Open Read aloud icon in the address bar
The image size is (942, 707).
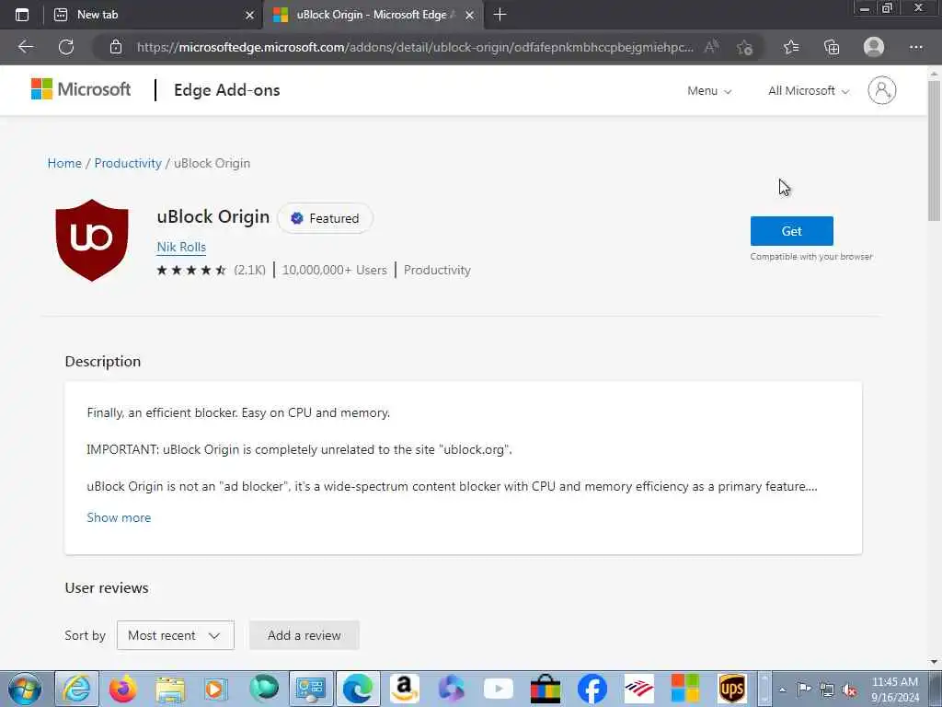(712, 47)
